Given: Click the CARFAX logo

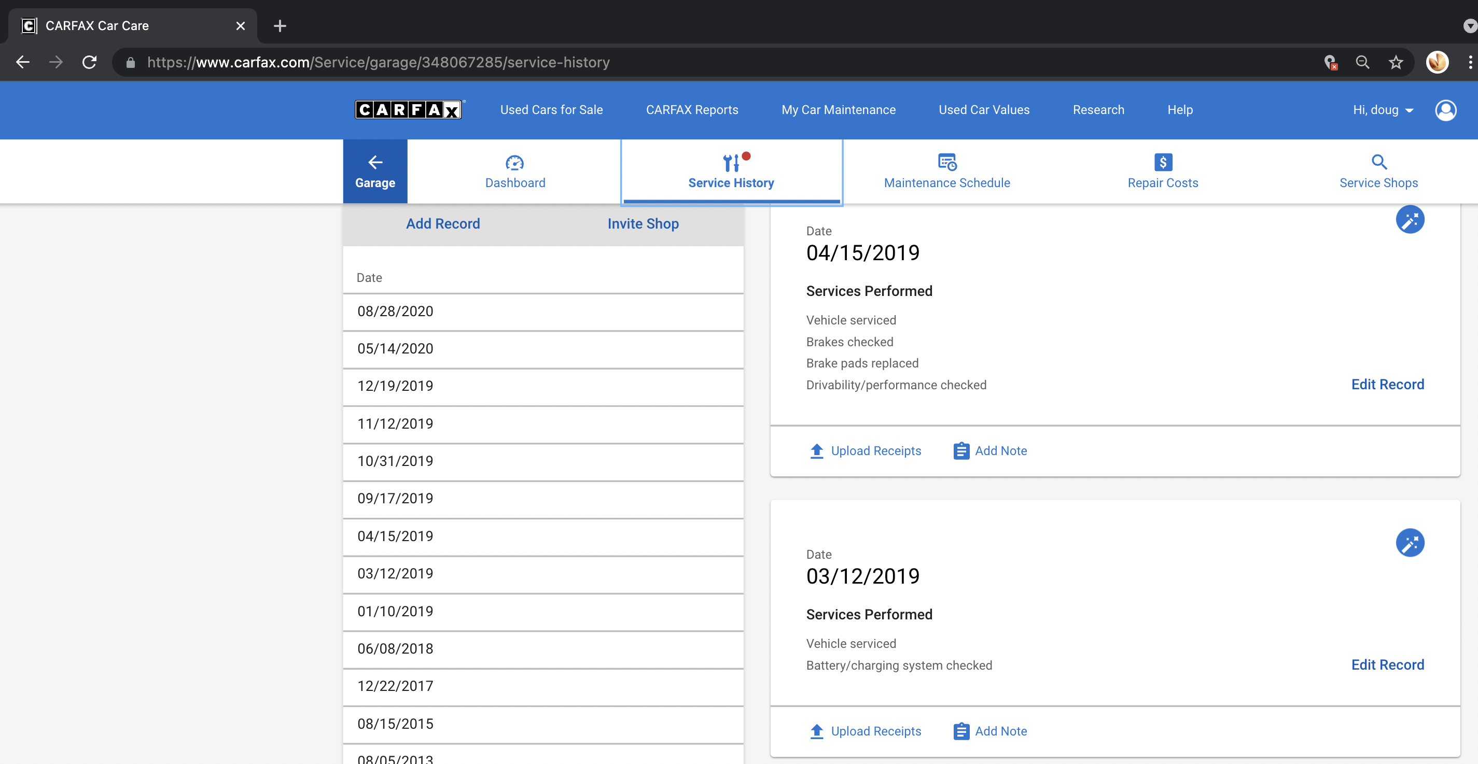Looking at the screenshot, I should pos(409,109).
